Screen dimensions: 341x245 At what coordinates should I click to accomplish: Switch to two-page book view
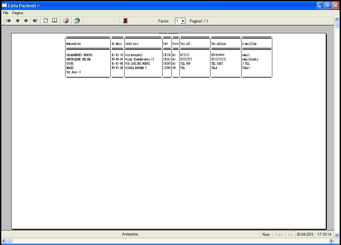coord(55,20)
